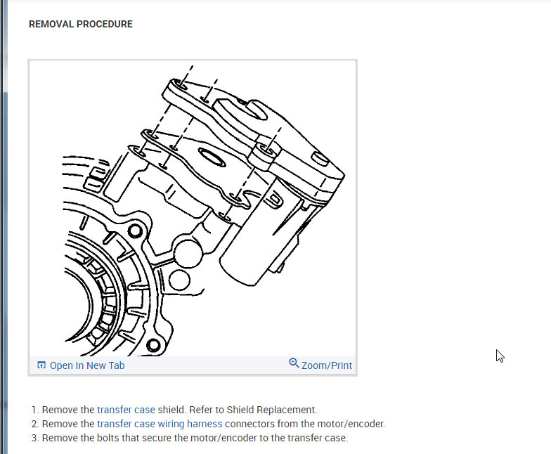
Task: Click the Zoom/Print link
Action: [x=326, y=365]
